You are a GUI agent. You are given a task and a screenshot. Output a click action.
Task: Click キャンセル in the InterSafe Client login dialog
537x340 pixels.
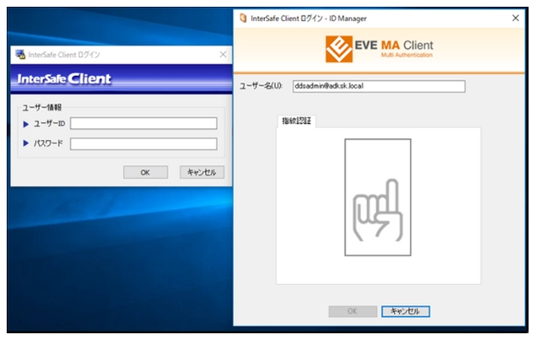click(x=202, y=172)
